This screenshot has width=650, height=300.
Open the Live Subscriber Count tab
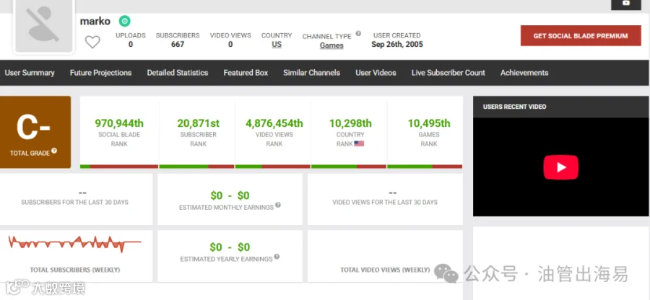[x=448, y=73]
